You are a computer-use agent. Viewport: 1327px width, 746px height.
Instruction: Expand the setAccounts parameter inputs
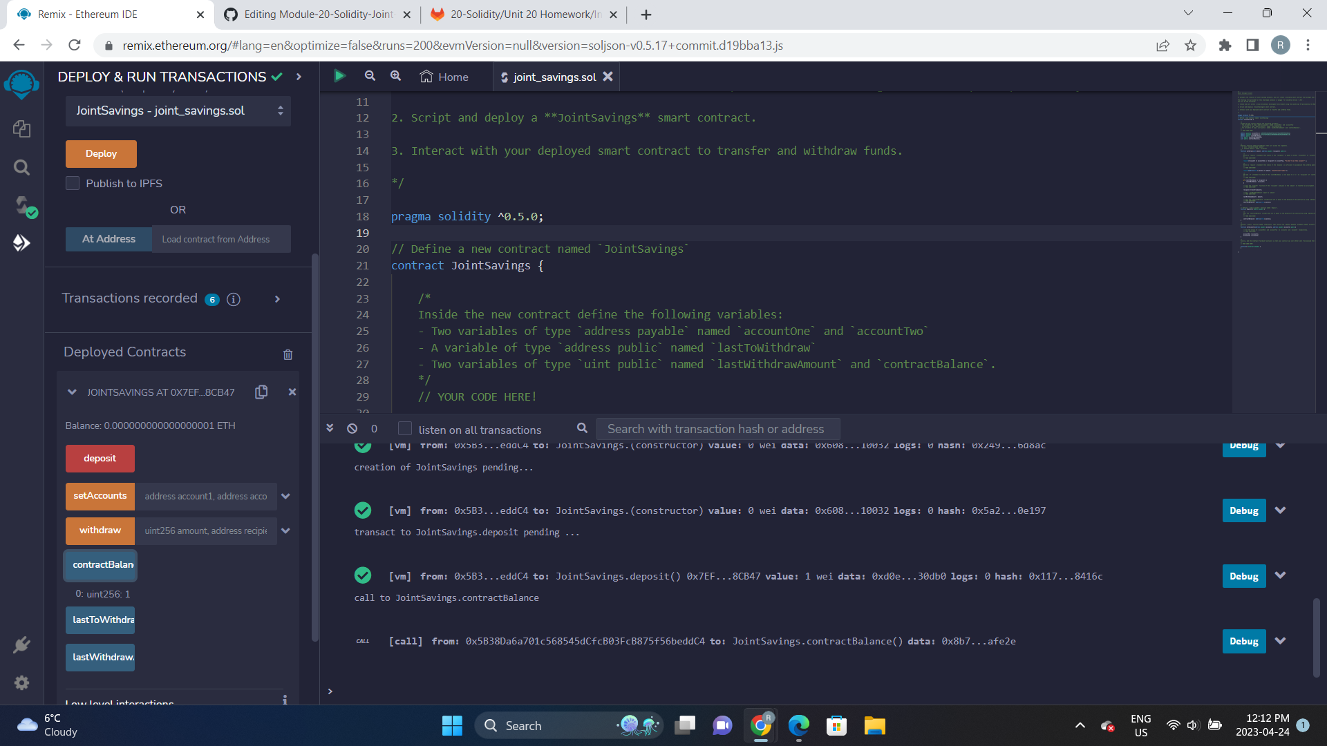point(285,496)
